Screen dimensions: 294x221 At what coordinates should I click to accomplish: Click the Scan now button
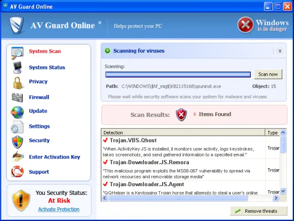click(x=268, y=74)
